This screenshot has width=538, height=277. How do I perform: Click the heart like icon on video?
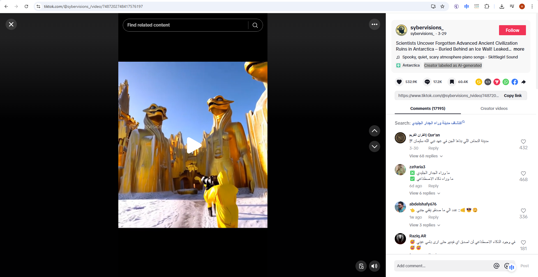[399, 82]
